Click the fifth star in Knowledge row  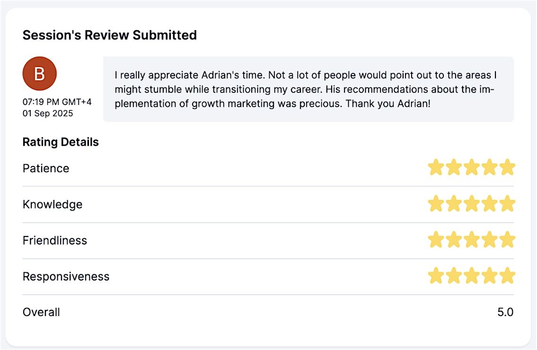pos(507,204)
